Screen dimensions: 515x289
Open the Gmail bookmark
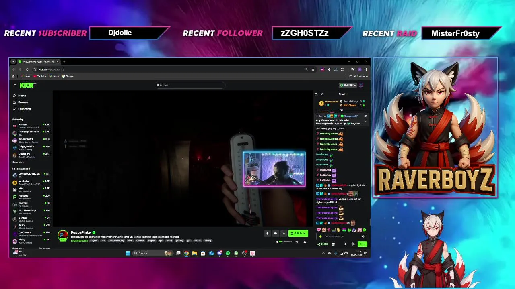26,76
